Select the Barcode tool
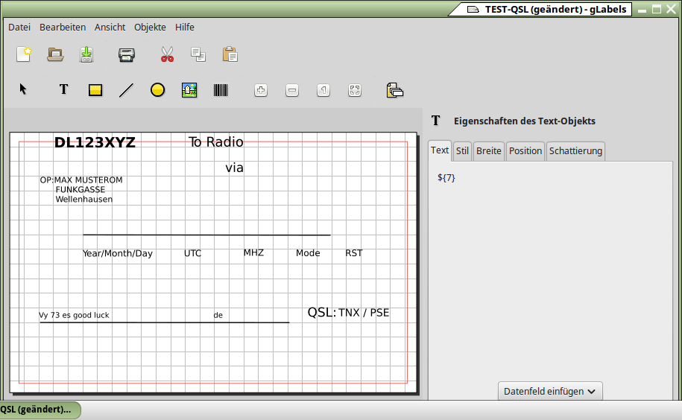This screenshot has width=682, height=420. pos(221,90)
